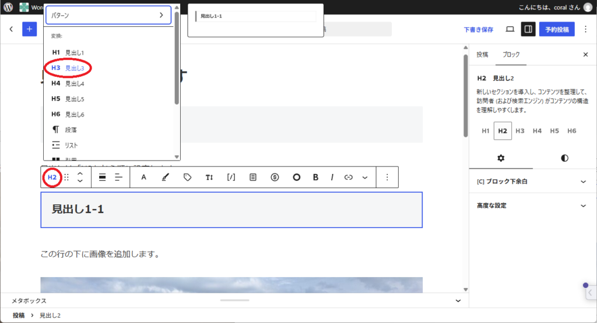Click the WordPress logo icon
Image resolution: width=597 pixels, height=323 pixels.
point(8,7)
